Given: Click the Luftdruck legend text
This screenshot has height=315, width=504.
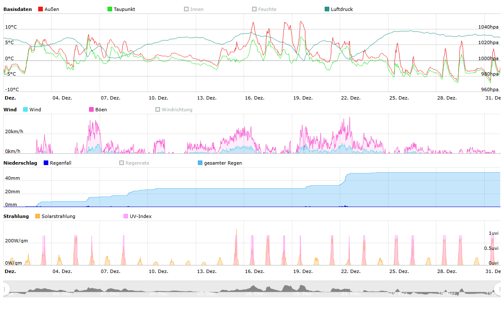Looking at the screenshot, I should (342, 9).
